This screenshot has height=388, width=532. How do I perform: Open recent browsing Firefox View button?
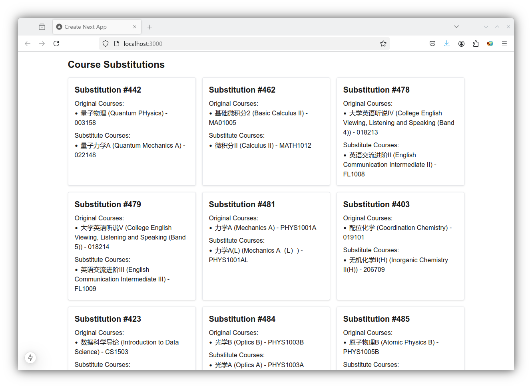[x=42, y=27]
